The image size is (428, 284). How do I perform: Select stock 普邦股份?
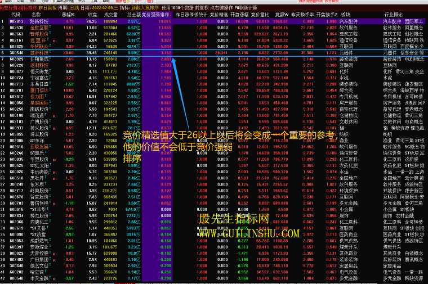pos(39,34)
